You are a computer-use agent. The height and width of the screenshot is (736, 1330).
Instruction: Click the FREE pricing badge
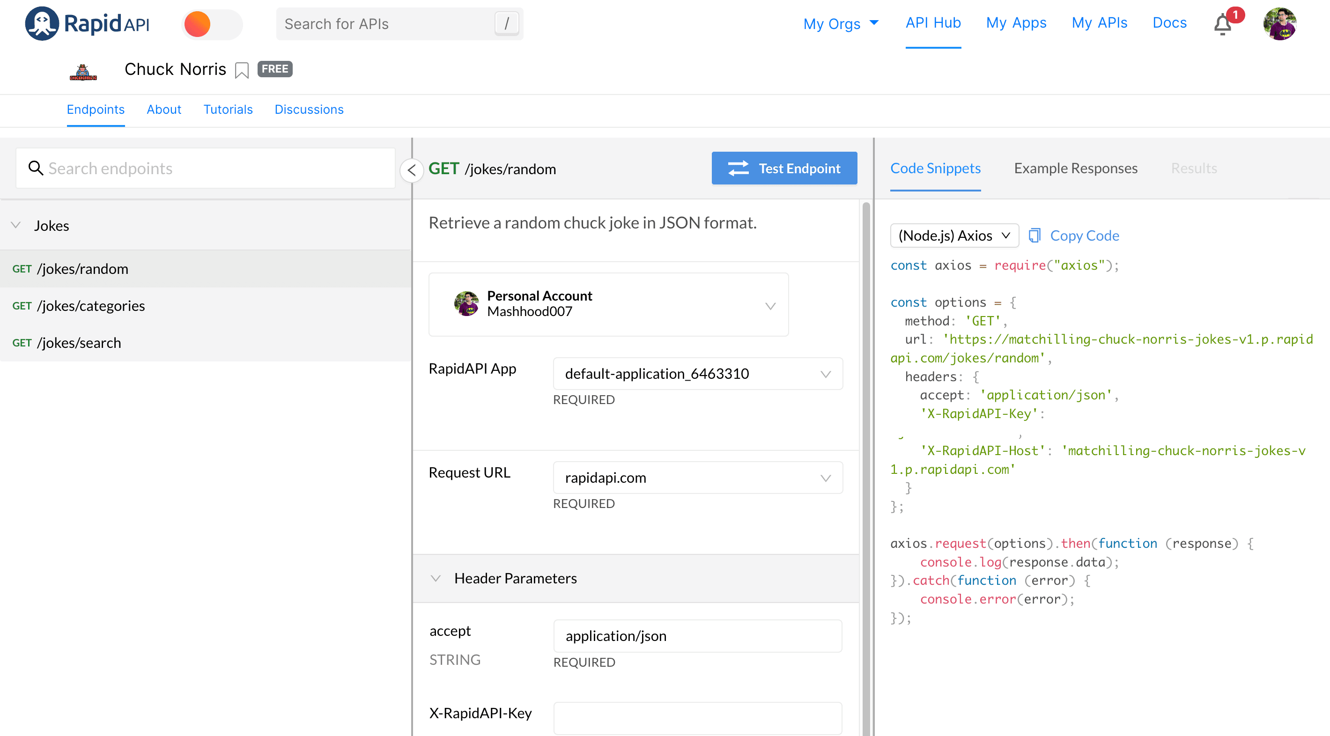coord(275,69)
